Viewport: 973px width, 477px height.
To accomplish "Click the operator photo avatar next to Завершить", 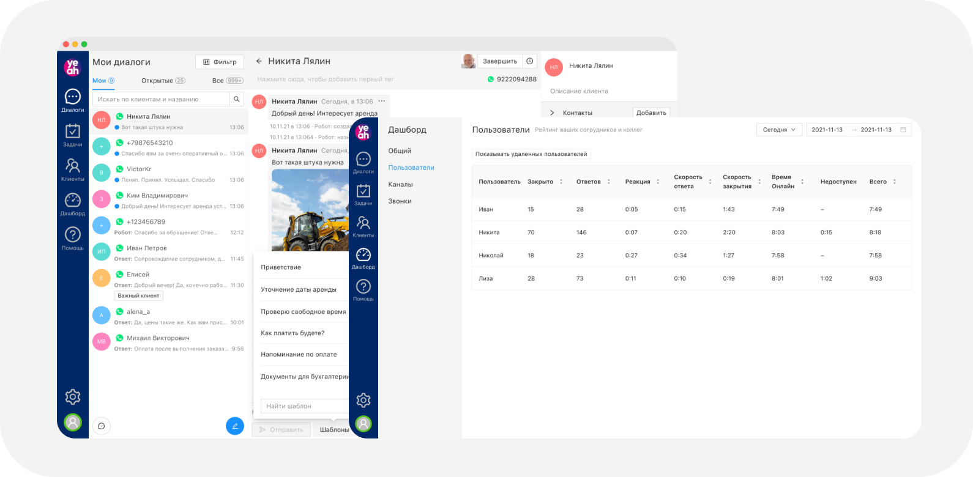I will 468,61.
